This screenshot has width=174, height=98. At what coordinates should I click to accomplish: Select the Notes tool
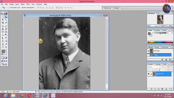point(3,44)
